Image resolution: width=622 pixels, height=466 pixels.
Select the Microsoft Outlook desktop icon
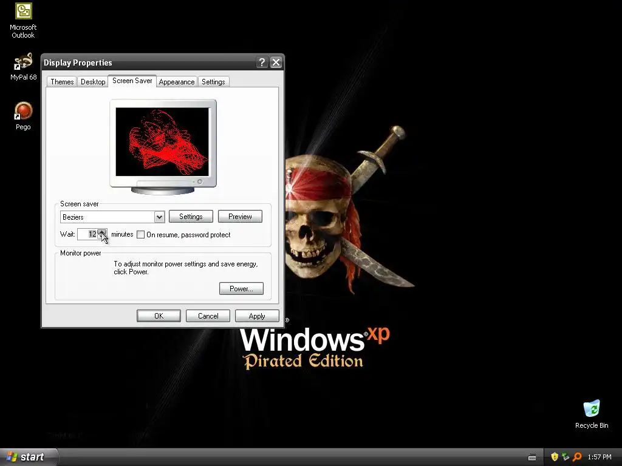[23, 21]
